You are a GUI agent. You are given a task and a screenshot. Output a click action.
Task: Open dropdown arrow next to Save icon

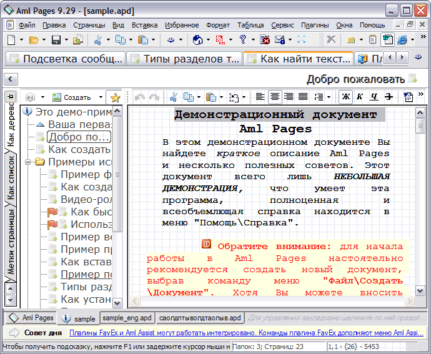coord(66,40)
